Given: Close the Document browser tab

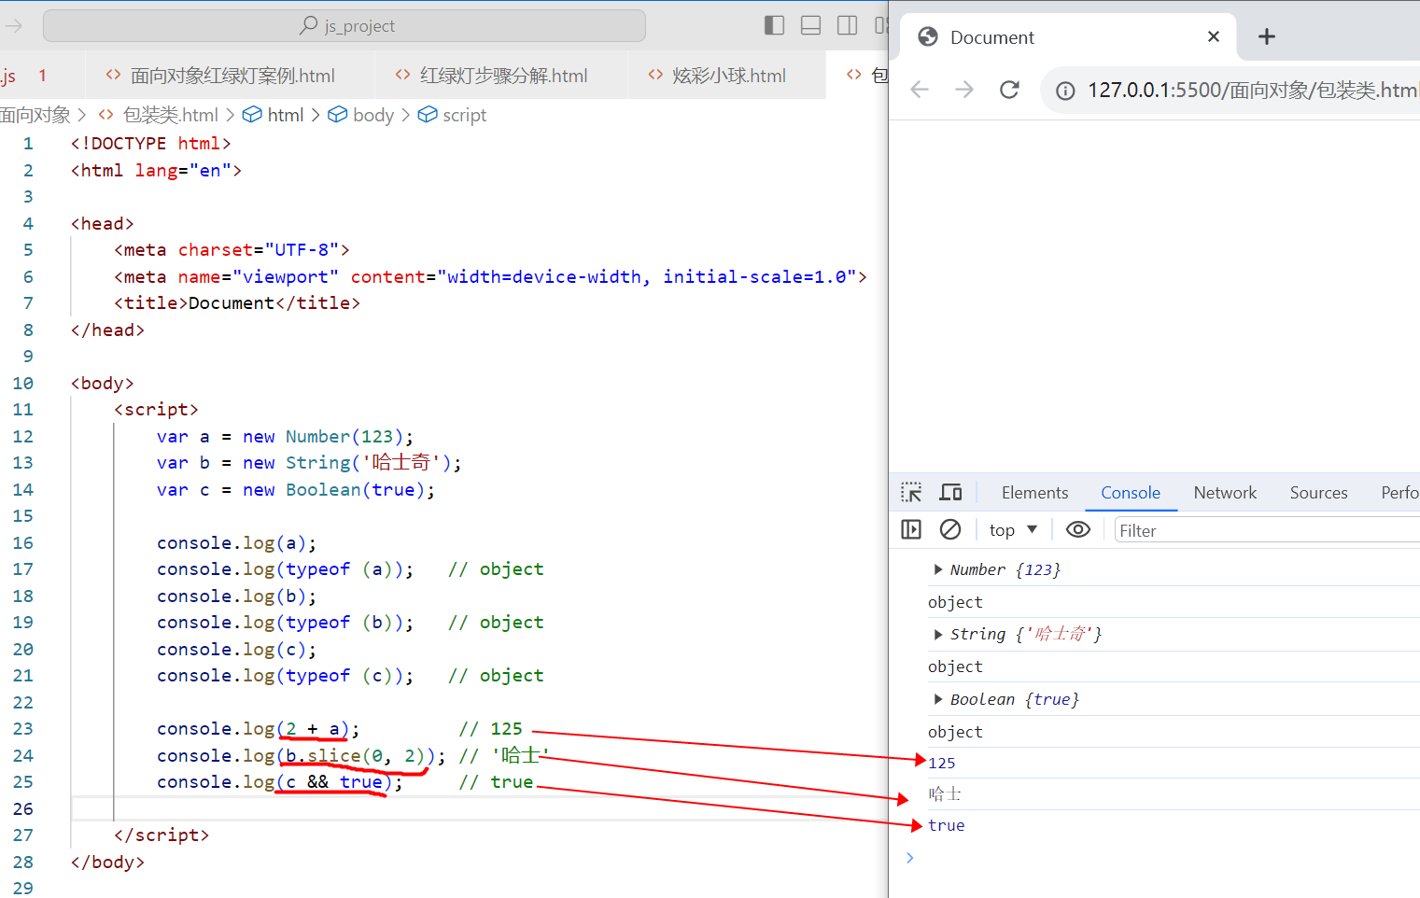Looking at the screenshot, I should (x=1214, y=36).
